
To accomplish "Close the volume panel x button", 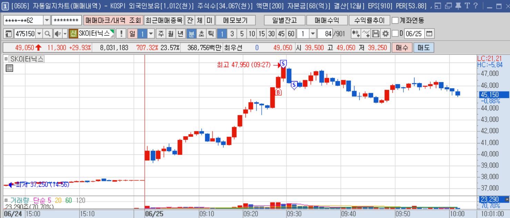I will coord(507,199).
